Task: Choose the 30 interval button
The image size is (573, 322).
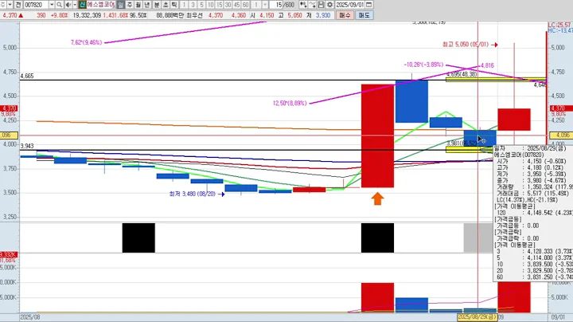Action: [228, 5]
